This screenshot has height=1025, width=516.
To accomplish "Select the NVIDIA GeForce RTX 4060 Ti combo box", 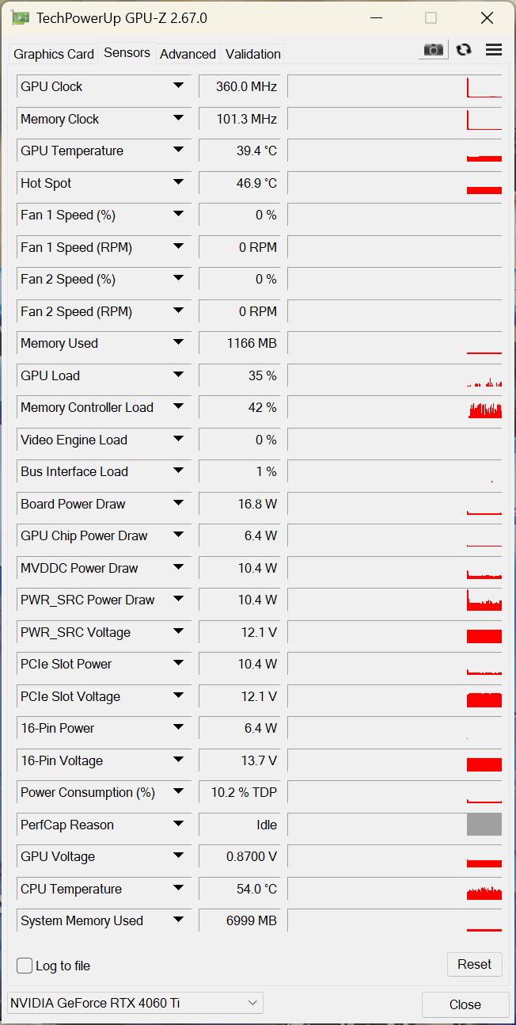I will 135,1003.
